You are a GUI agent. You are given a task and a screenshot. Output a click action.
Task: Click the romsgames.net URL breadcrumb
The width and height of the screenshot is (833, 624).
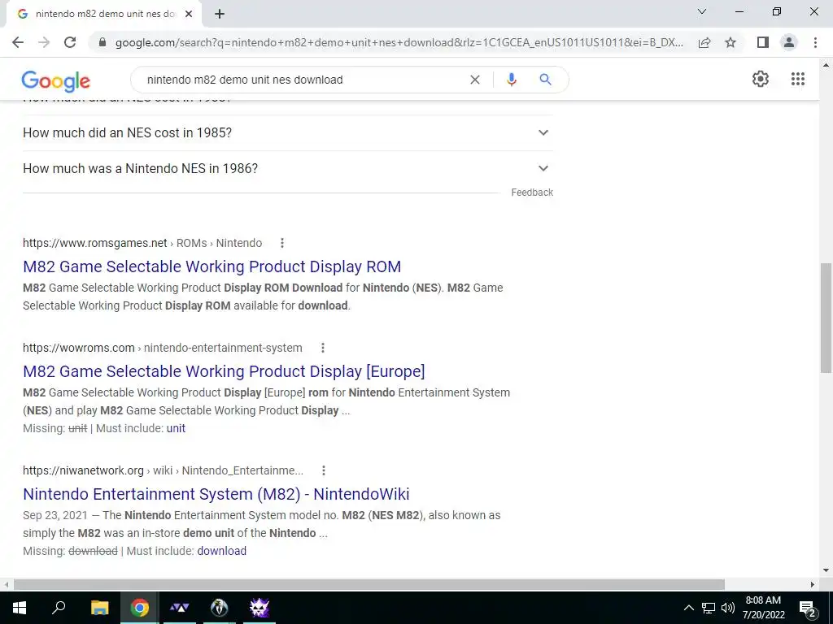tap(142, 243)
